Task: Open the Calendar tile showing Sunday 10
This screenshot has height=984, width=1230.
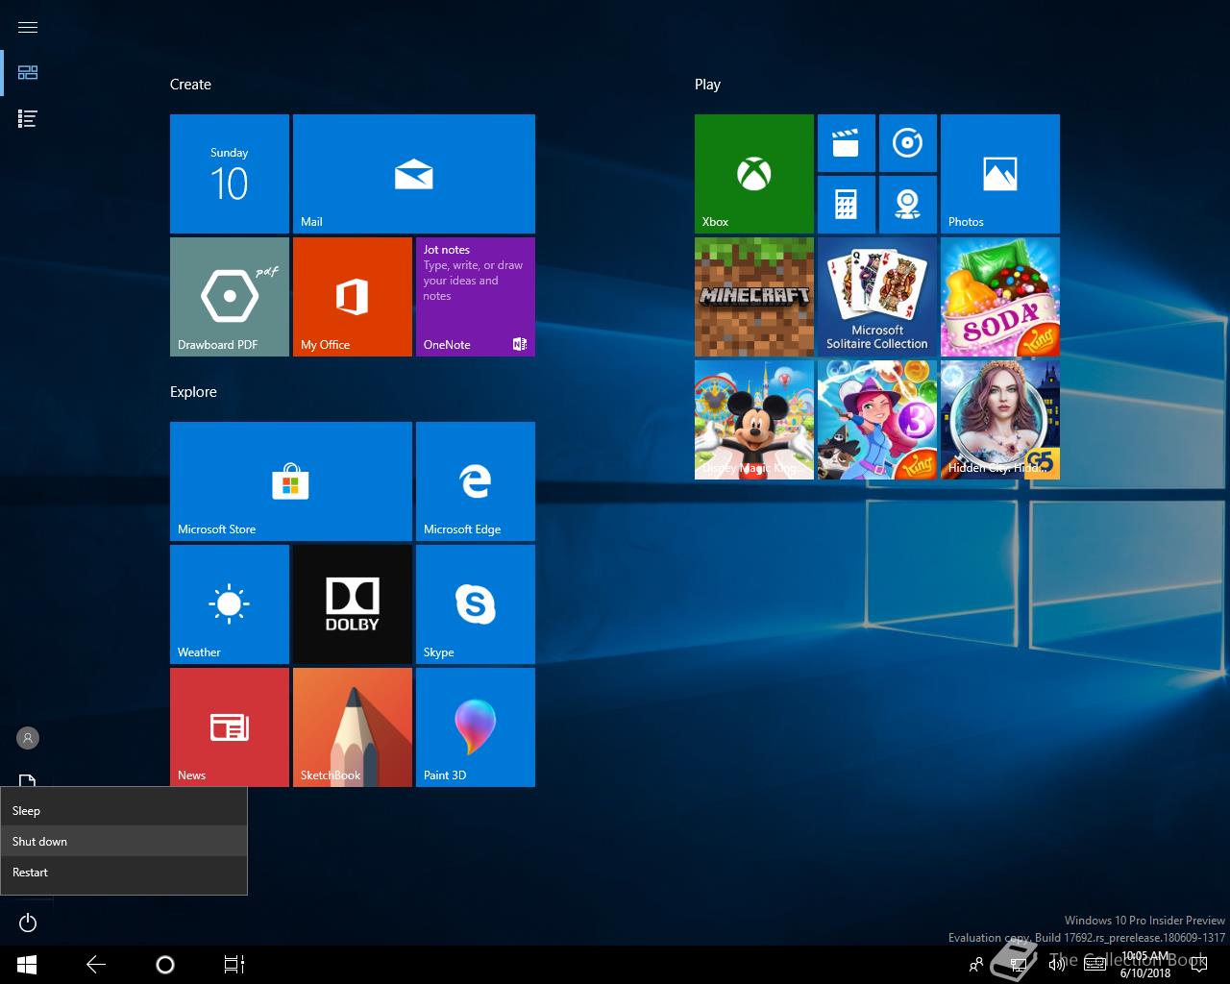Action: pos(230,174)
